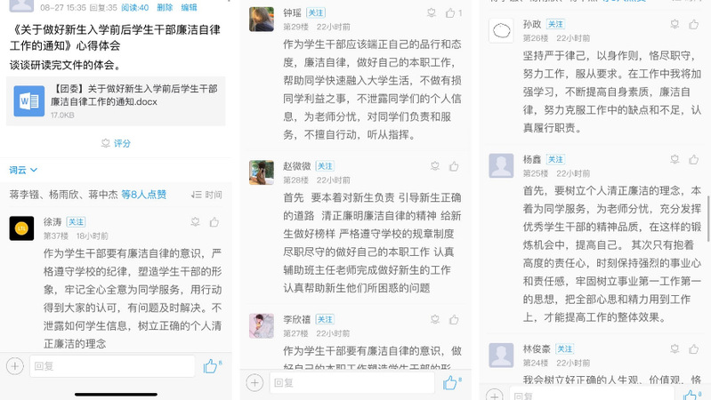
Task: Like 孙政's comment with thumbs-up
Action: [x=694, y=25]
